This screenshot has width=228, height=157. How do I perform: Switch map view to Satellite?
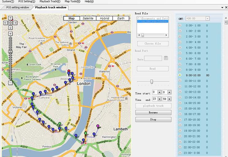click(88, 18)
